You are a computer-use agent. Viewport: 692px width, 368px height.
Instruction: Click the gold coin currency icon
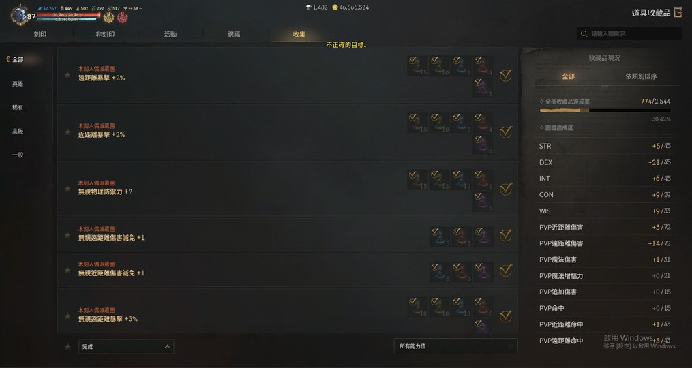[335, 7]
